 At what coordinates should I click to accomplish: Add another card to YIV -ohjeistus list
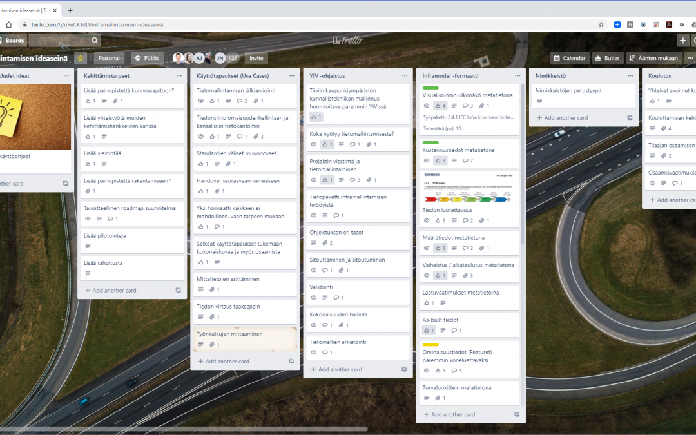[x=336, y=369]
